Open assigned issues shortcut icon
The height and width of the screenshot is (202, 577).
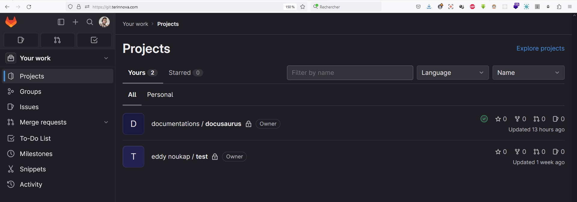tap(21, 40)
